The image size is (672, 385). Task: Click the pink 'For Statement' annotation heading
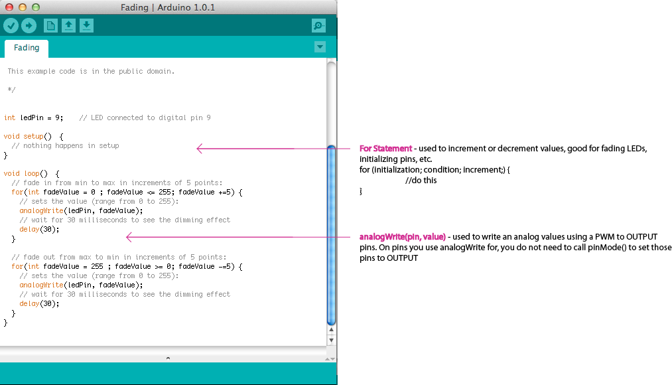coord(385,149)
